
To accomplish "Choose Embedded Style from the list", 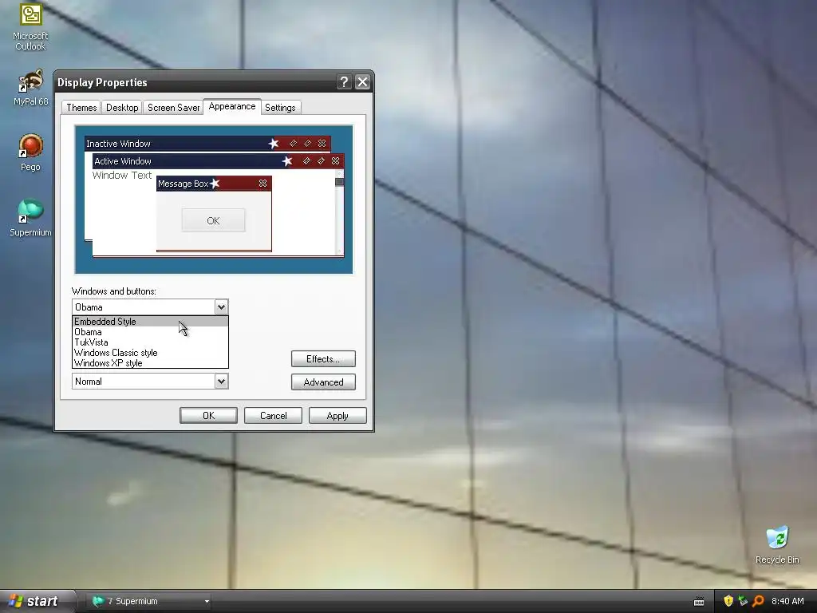I will pos(150,322).
